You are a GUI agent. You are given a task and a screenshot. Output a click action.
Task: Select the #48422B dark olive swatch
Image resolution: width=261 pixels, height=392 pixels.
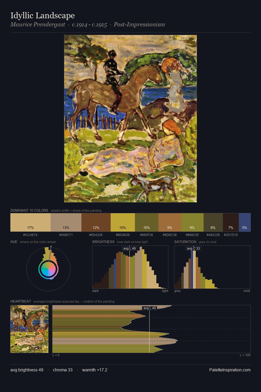coord(213,222)
